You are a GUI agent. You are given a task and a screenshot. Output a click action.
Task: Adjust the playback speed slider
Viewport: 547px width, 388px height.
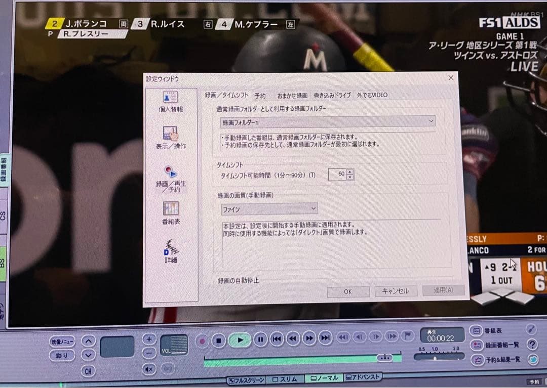coord(436,358)
